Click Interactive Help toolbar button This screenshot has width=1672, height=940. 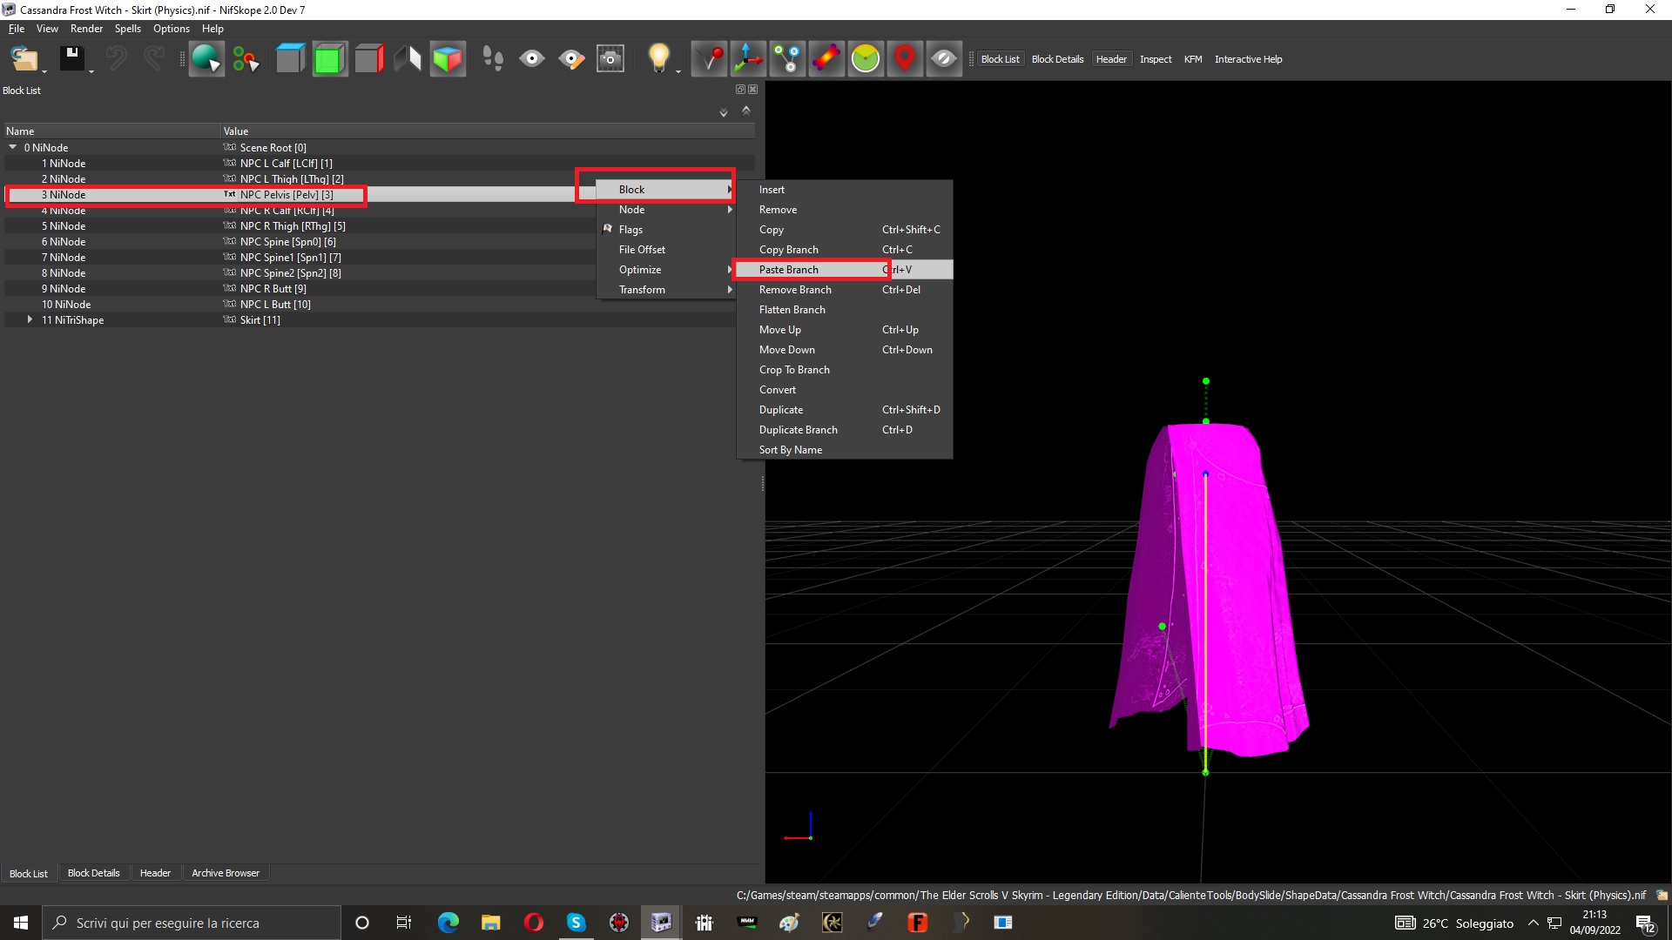(x=1248, y=59)
